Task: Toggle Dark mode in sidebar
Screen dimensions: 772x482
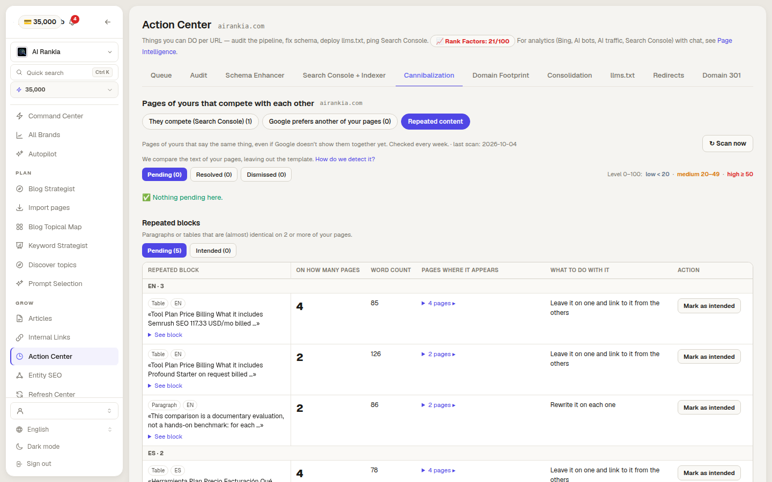Action: (64, 447)
